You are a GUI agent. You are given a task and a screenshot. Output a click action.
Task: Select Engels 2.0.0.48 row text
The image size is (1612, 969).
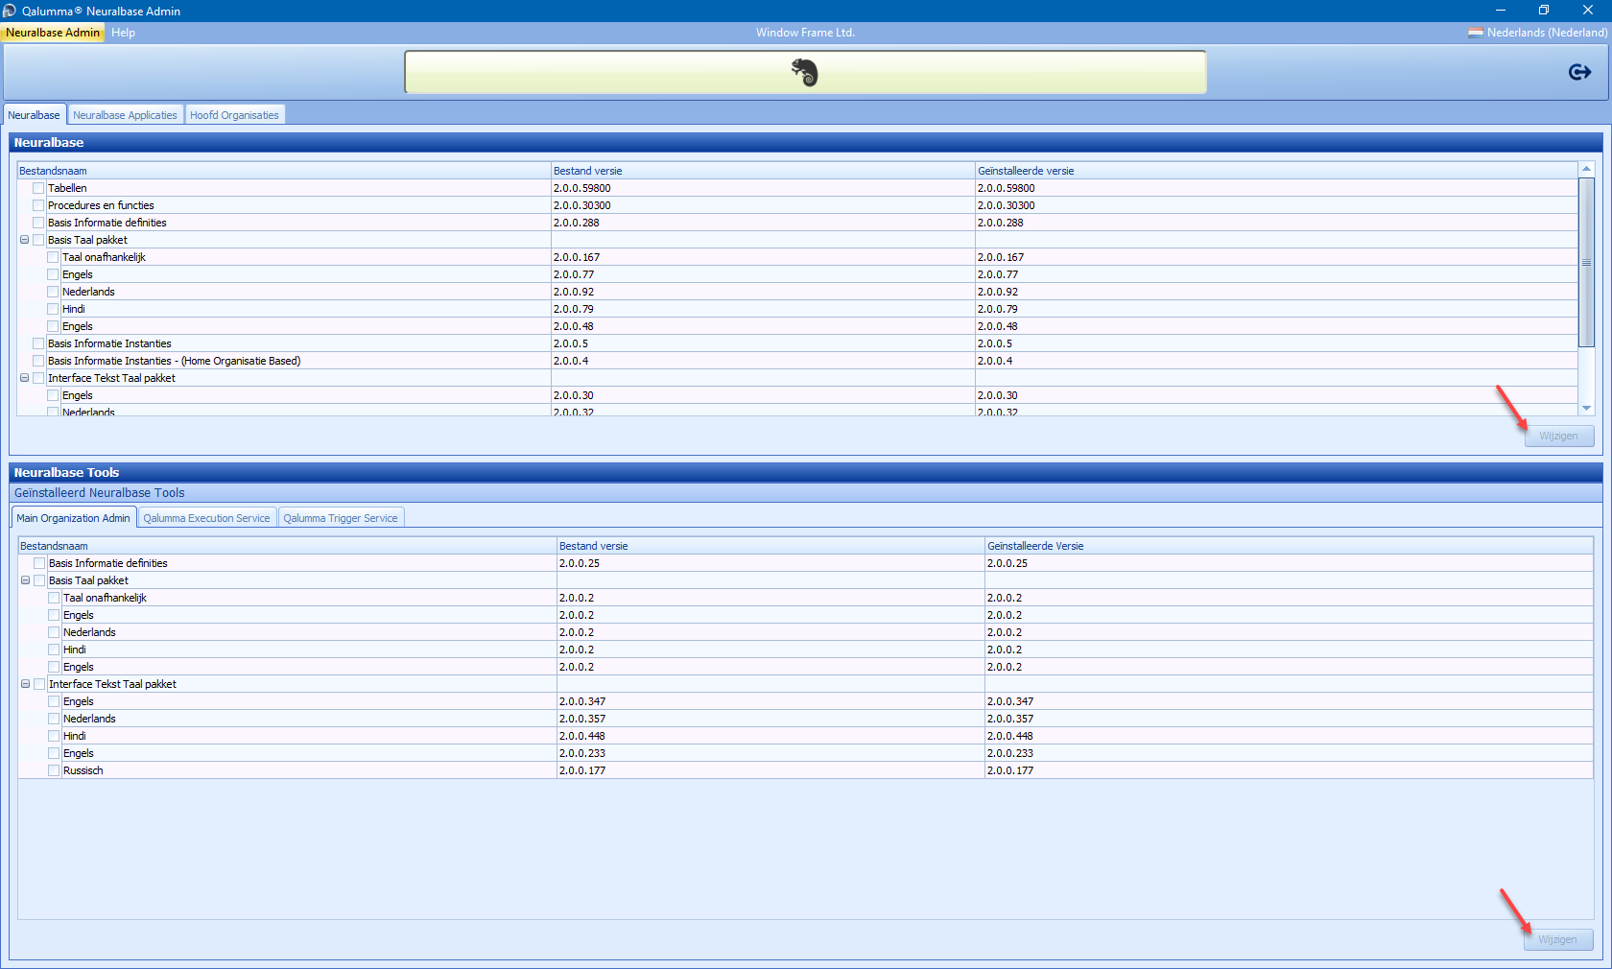(x=78, y=326)
